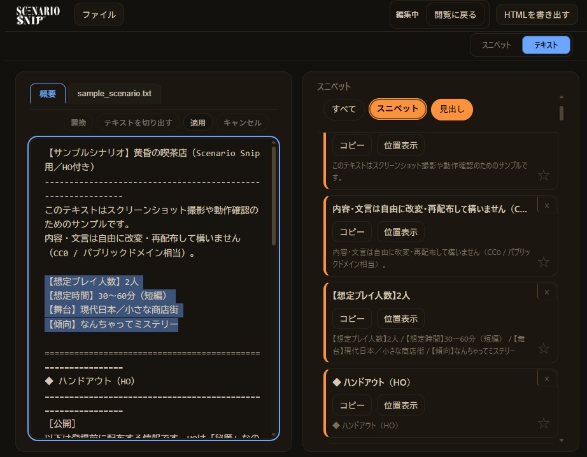This screenshot has height=457, width=587.
Task: Remove the '◆ハンドアウト（HO）' snippet card
Action: click(547, 379)
